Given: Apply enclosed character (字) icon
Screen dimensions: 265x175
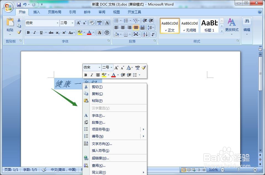Looking at the screenshot, I should click(107, 33).
